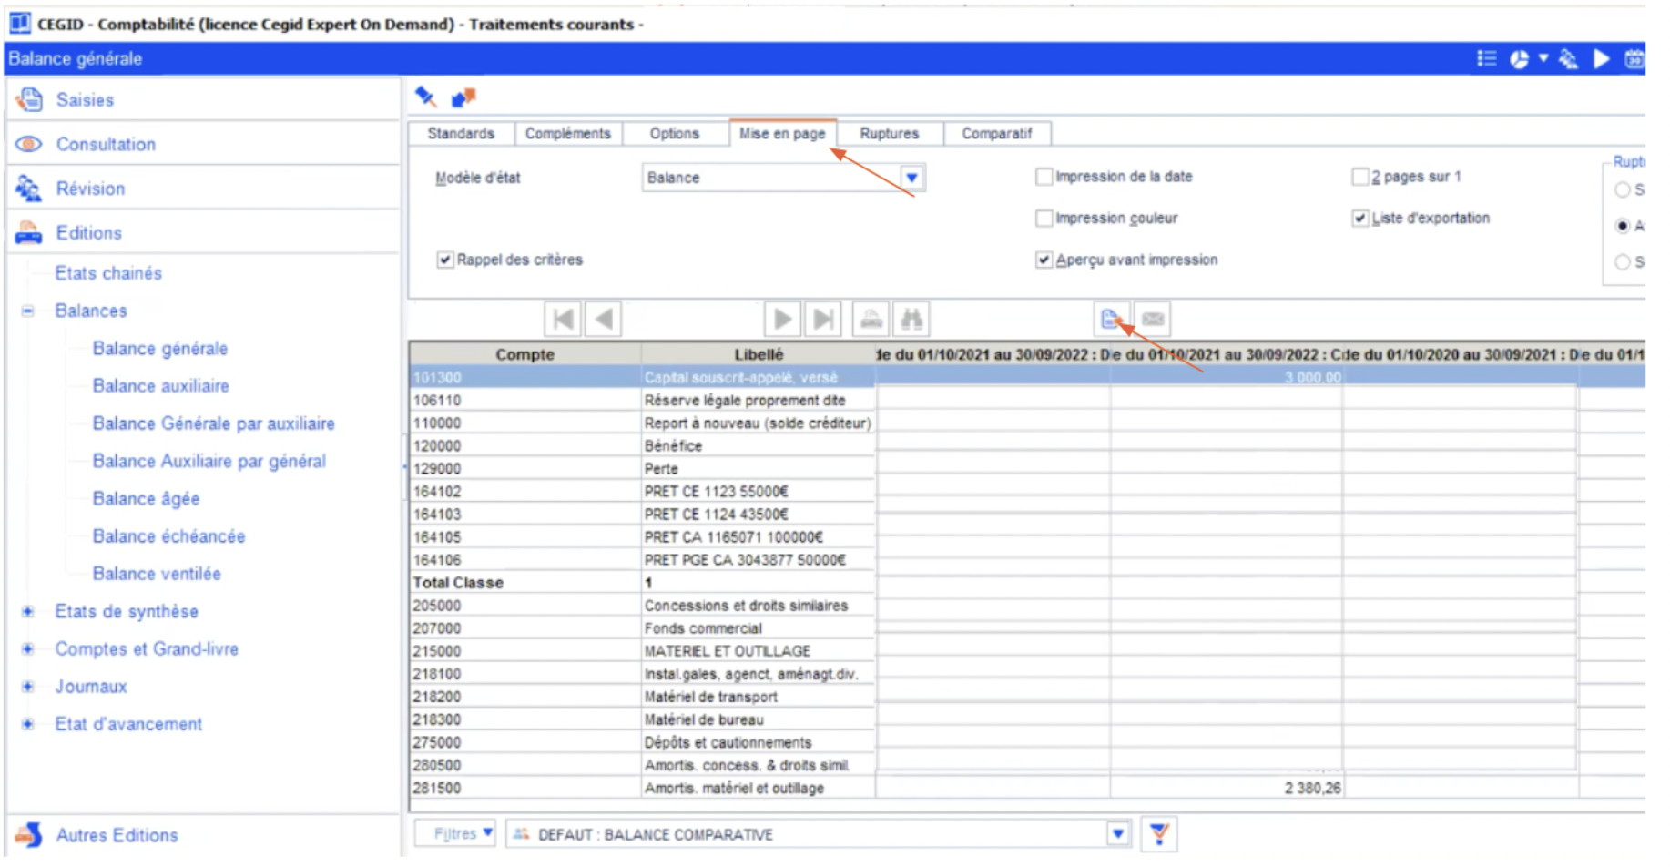The image size is (1670, 867).
Task: Click the blue-orange arrows icon above tabs
Action: coord(463,97)
